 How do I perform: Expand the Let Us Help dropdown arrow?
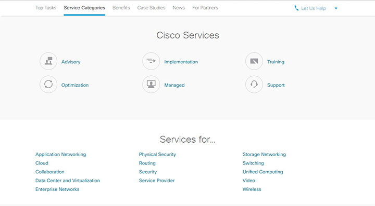tap(336, 8)
